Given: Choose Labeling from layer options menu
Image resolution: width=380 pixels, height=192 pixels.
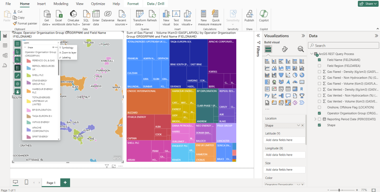Looking at the screenshot, I should point(66,57).
